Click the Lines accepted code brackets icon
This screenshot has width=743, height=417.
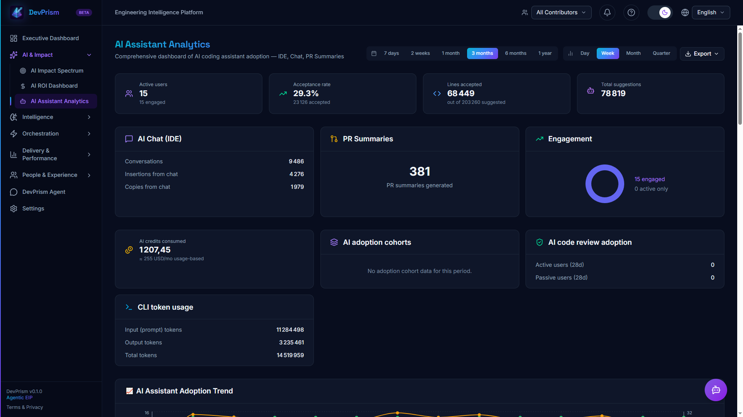tap(437, 93)
